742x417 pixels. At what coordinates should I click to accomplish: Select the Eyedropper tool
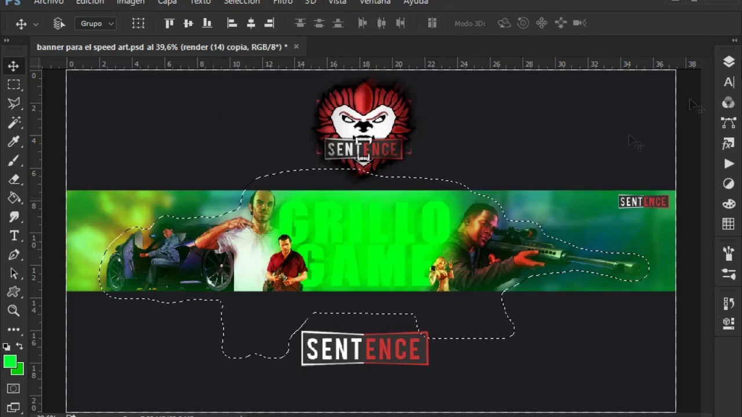tap(13, 141)
